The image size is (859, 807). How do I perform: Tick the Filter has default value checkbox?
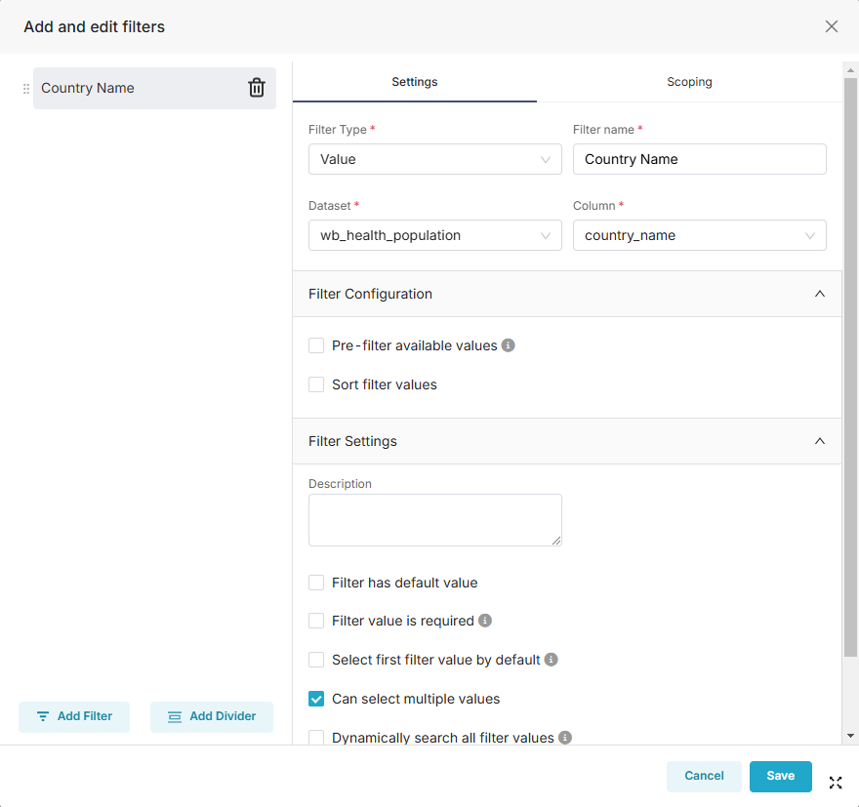(x=316, y=583)
